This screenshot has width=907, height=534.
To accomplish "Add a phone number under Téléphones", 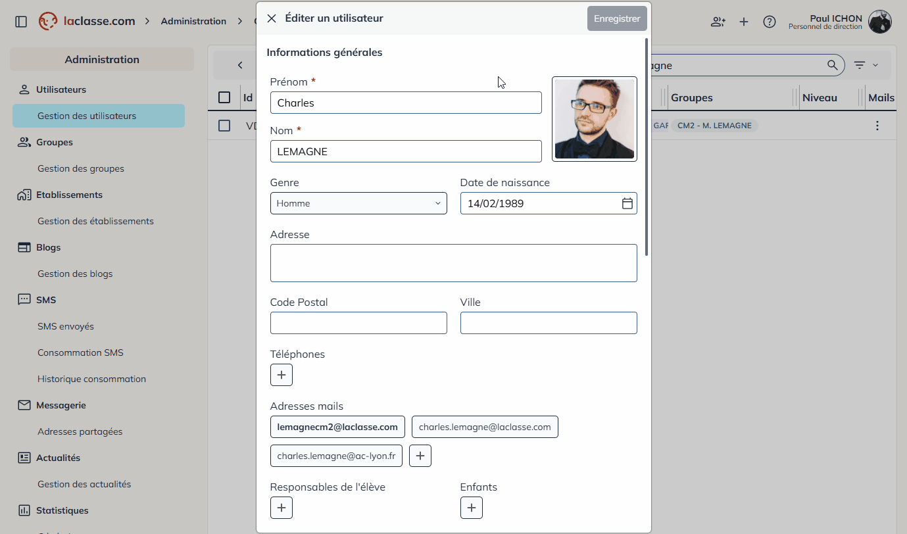I will click(x=282, y=375).
